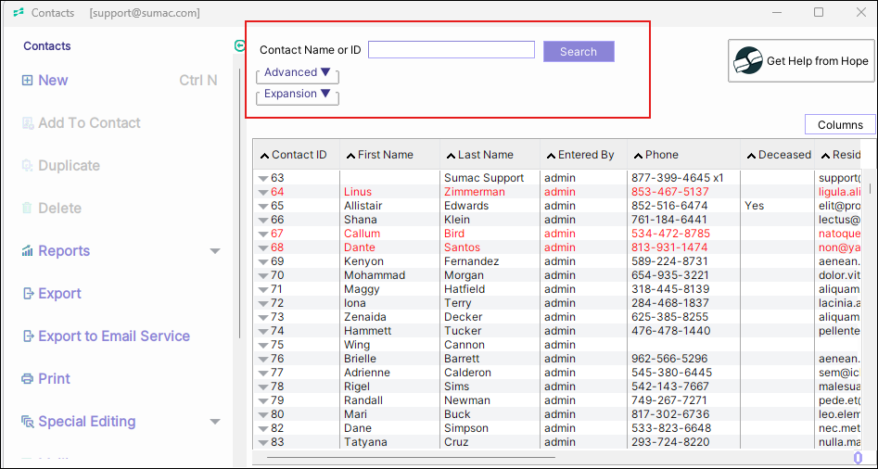Open the Columns button

[840, 125]
